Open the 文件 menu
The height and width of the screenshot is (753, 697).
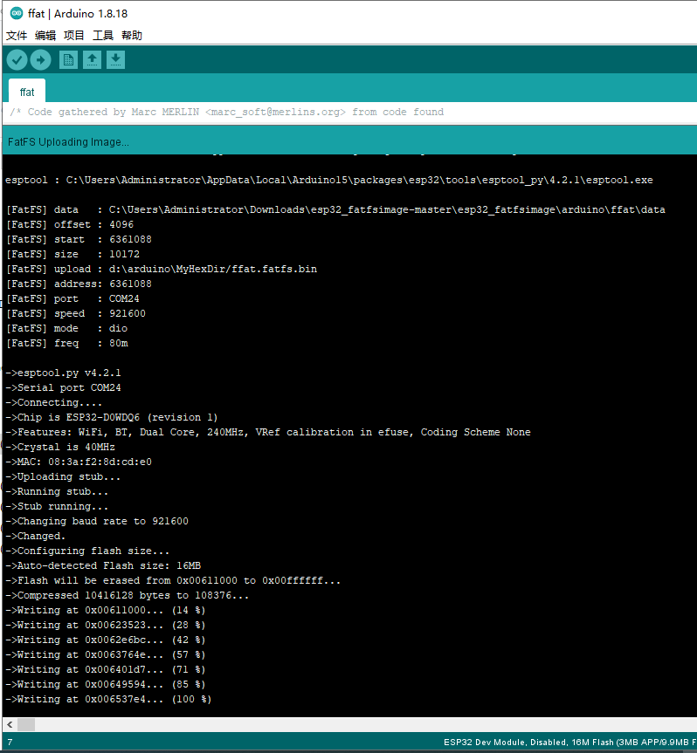[17, 36]
